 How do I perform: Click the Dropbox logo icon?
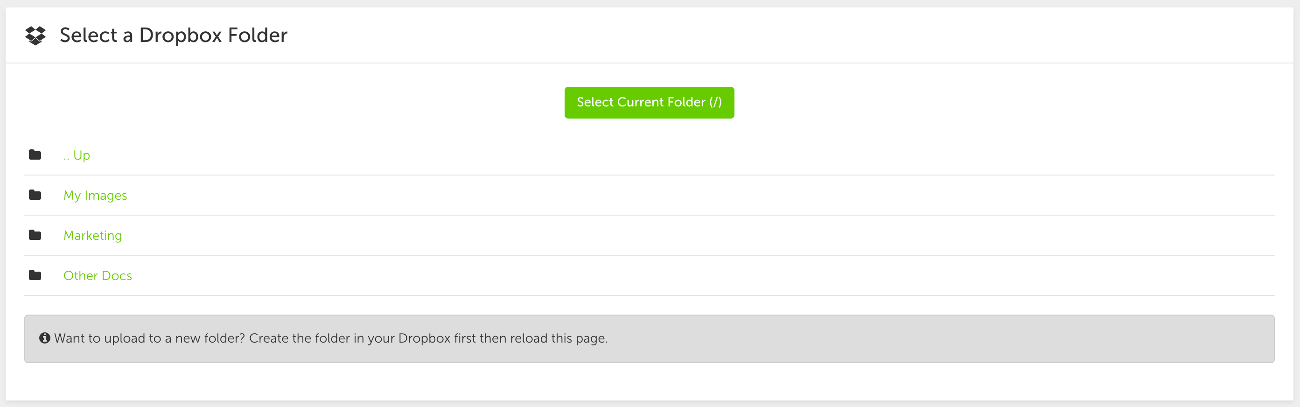click(x=35, y=35)
